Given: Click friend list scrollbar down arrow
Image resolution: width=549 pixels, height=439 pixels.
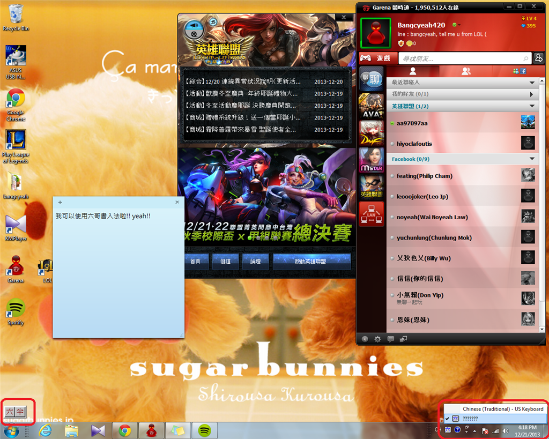Looking at the screenshot, I should [x=542, y=329].
